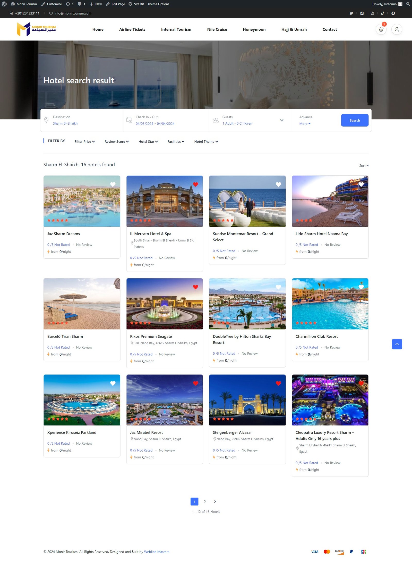Open the TikTok social link
412x564 pixels.
click(383, 13)
